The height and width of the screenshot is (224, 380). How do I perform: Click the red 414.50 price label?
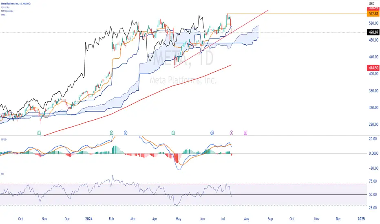(373, 68)
